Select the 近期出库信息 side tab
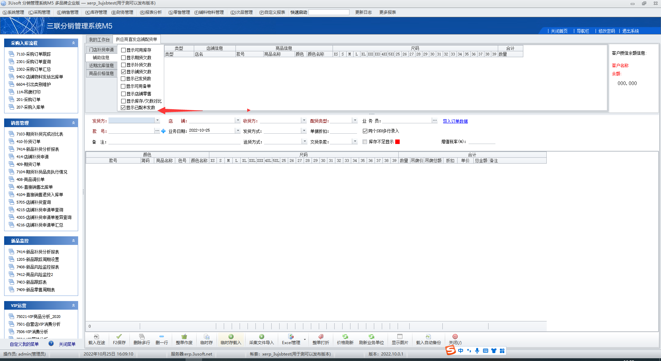 pyautogui.click(x=101, y=65)
